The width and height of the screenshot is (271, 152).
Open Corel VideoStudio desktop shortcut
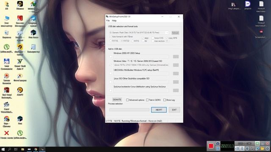point(7,107)
